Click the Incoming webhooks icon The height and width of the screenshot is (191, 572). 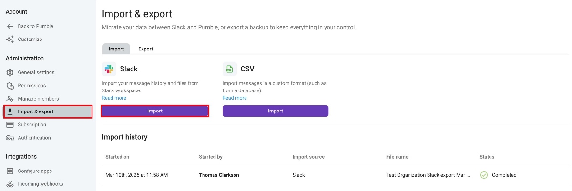click(x=10, y=184)
